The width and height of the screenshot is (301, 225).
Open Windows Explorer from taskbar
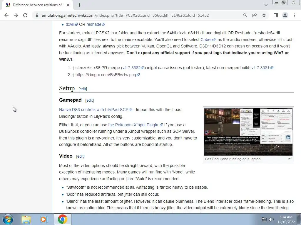[26, 219]
